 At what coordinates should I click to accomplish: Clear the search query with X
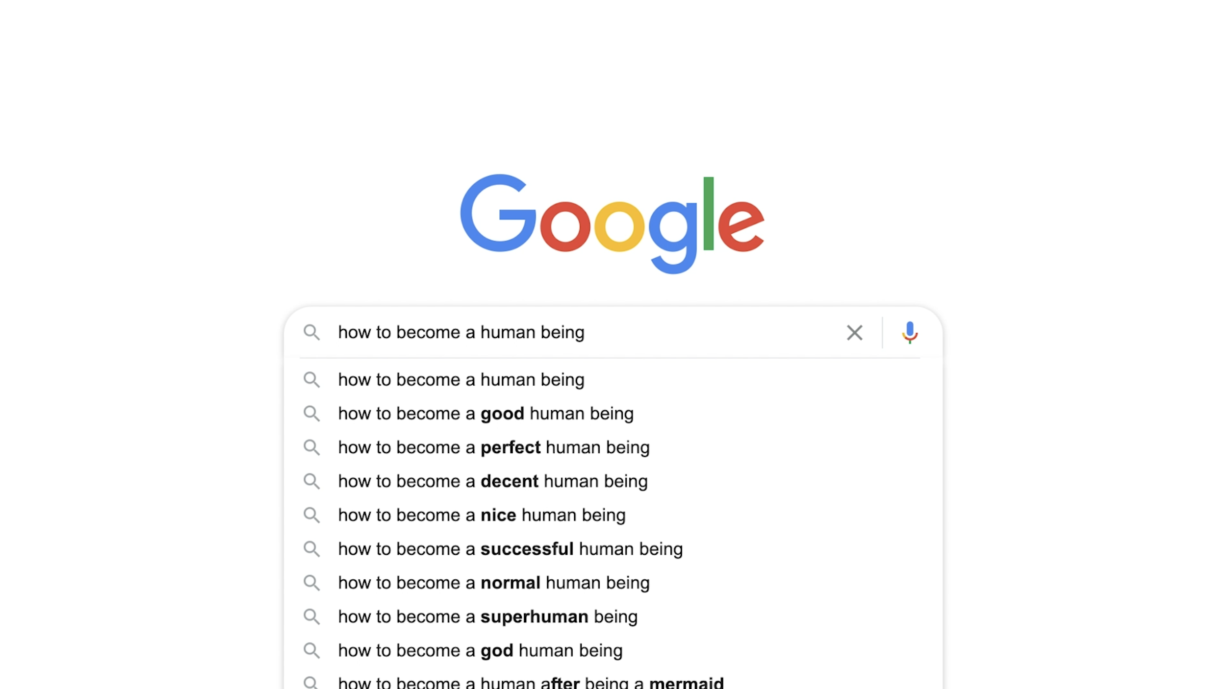click(x=854, y=333)
